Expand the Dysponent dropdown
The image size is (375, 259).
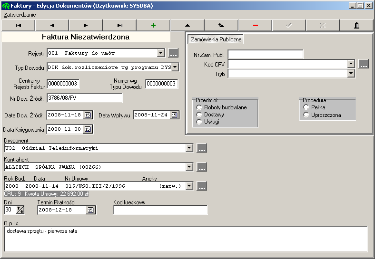click(x=189, y=148)
